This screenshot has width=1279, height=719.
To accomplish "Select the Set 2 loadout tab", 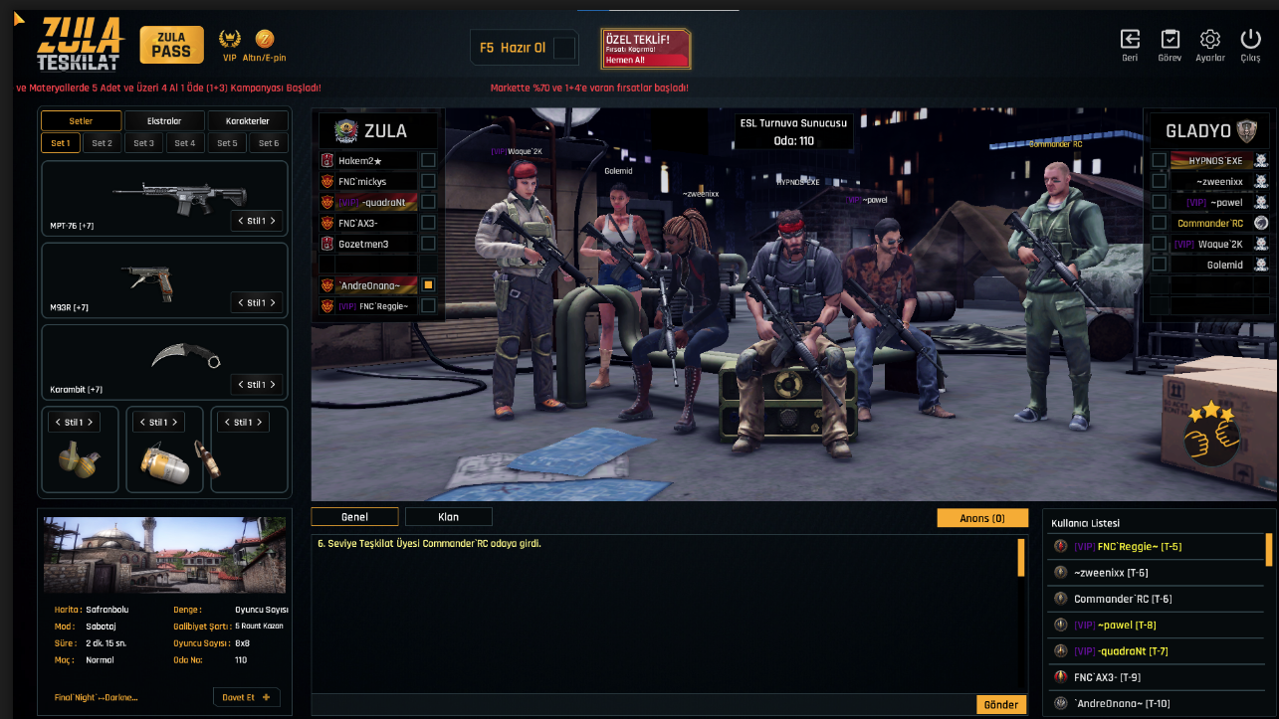I will pos(103,143).
